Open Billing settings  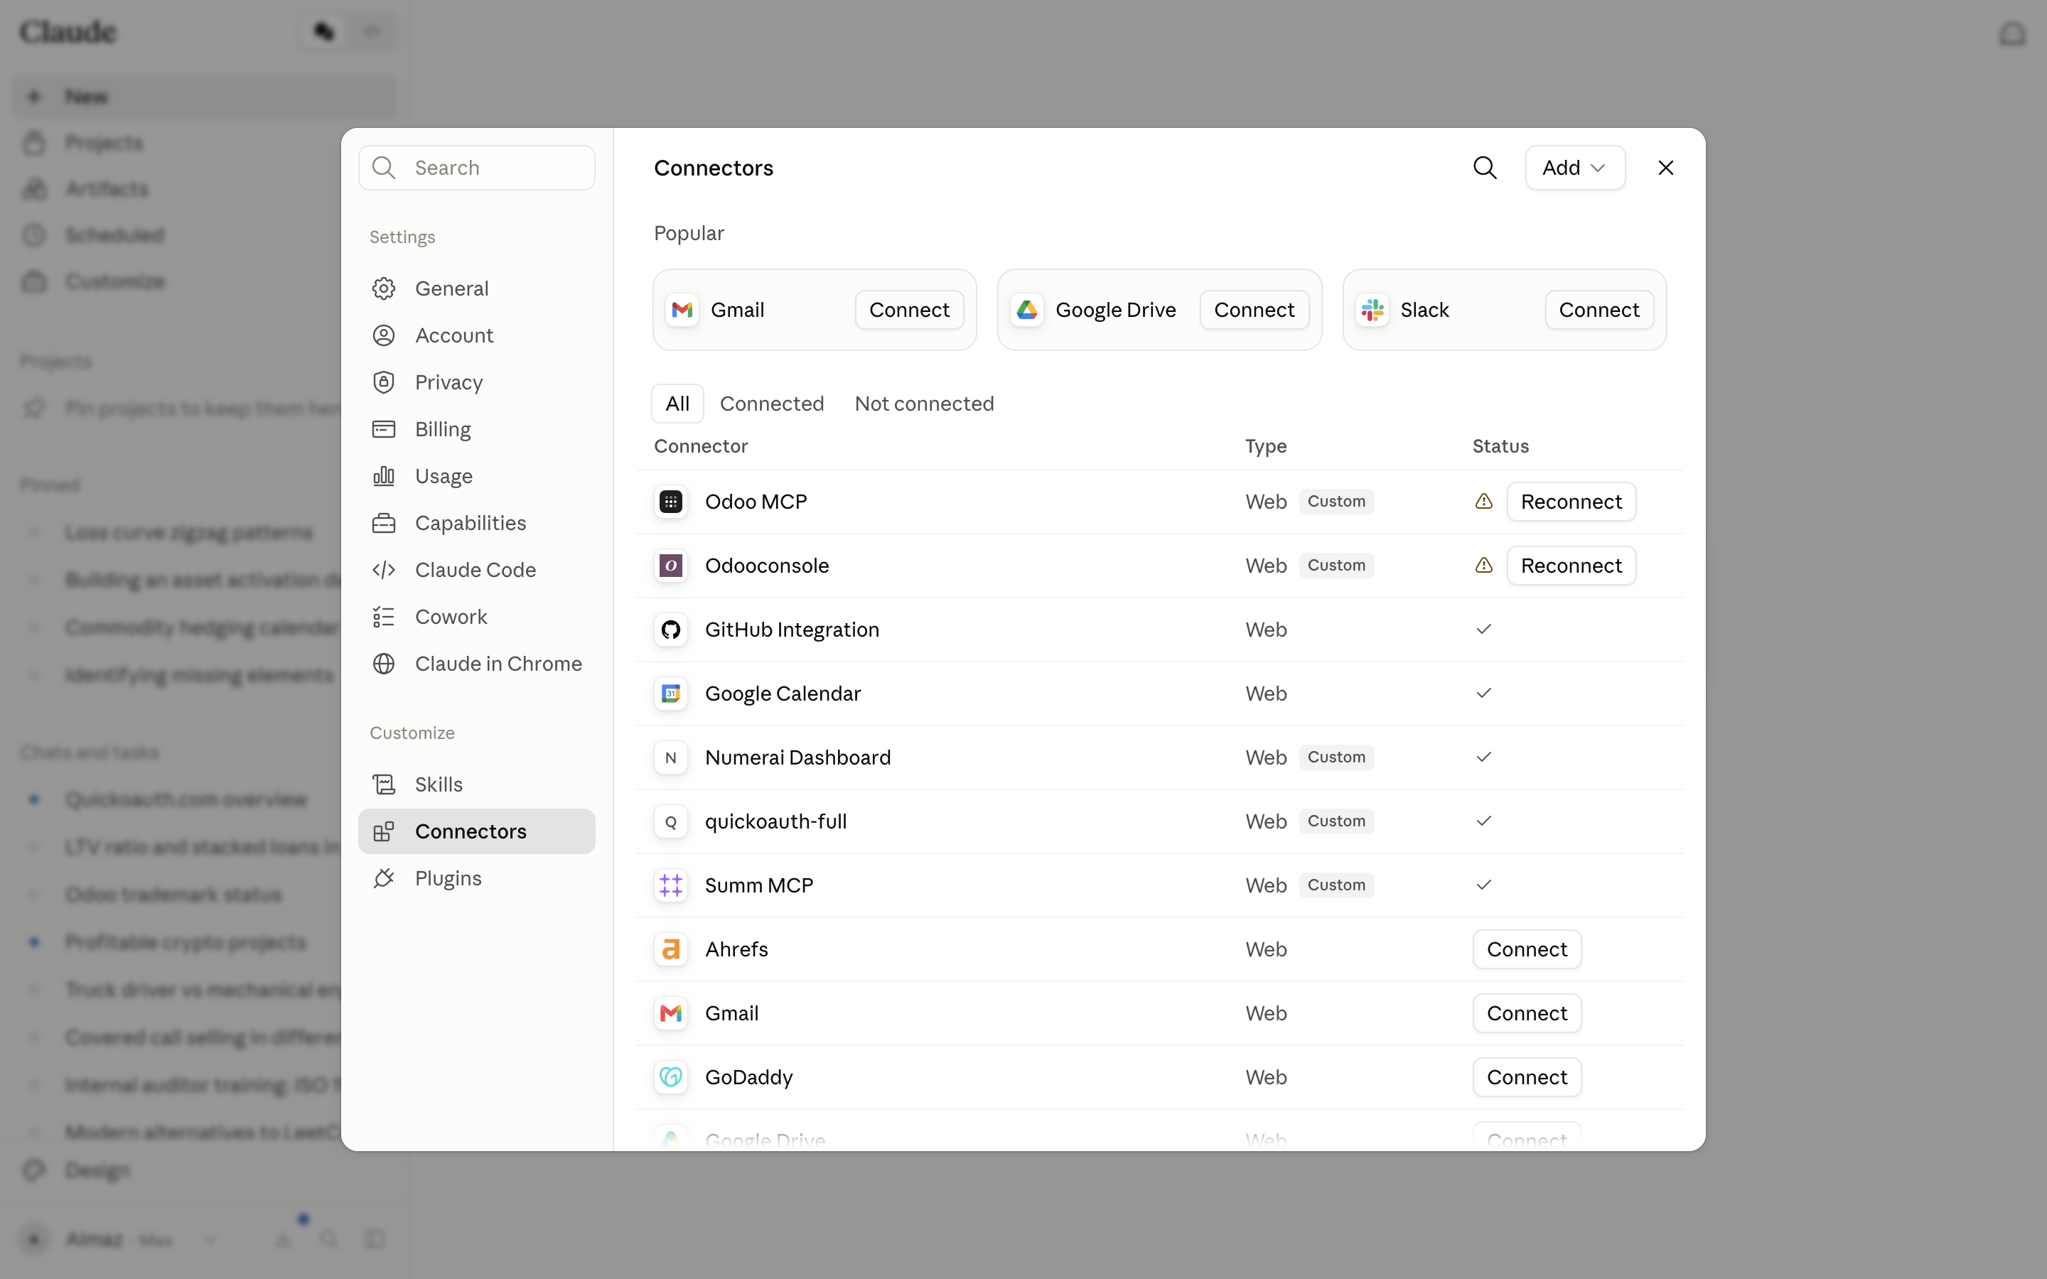pos(476,429)
